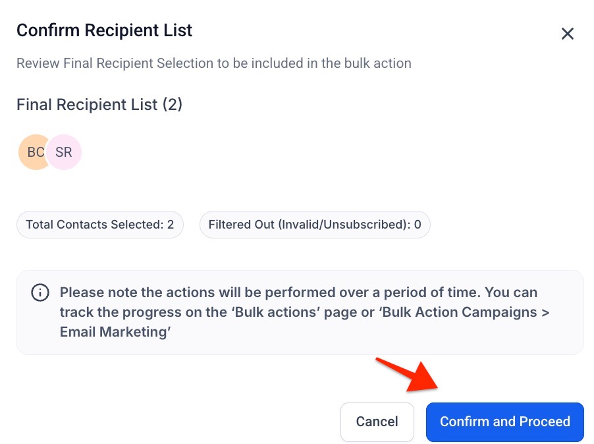Close the Confirm Recipient List dialog
Screen dimensions: 594x444
(x=567, y=34)
